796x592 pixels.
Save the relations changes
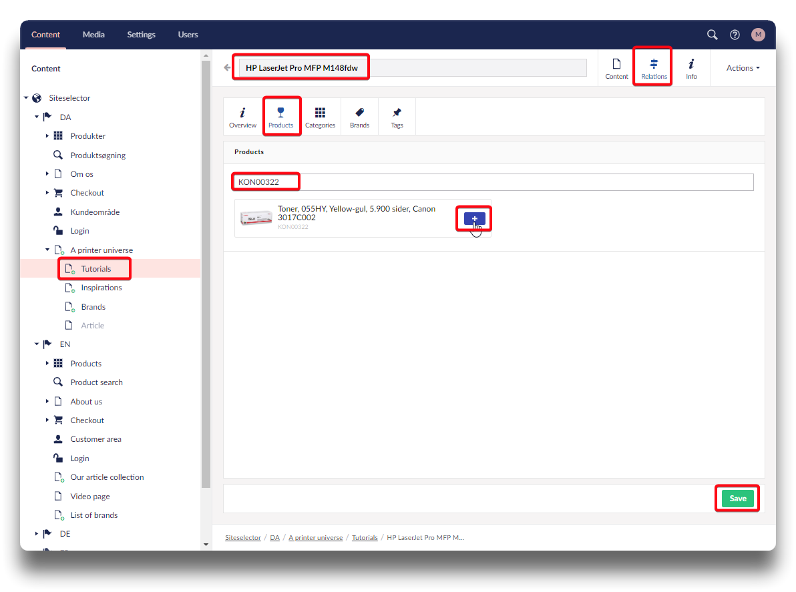coord(738,498)
